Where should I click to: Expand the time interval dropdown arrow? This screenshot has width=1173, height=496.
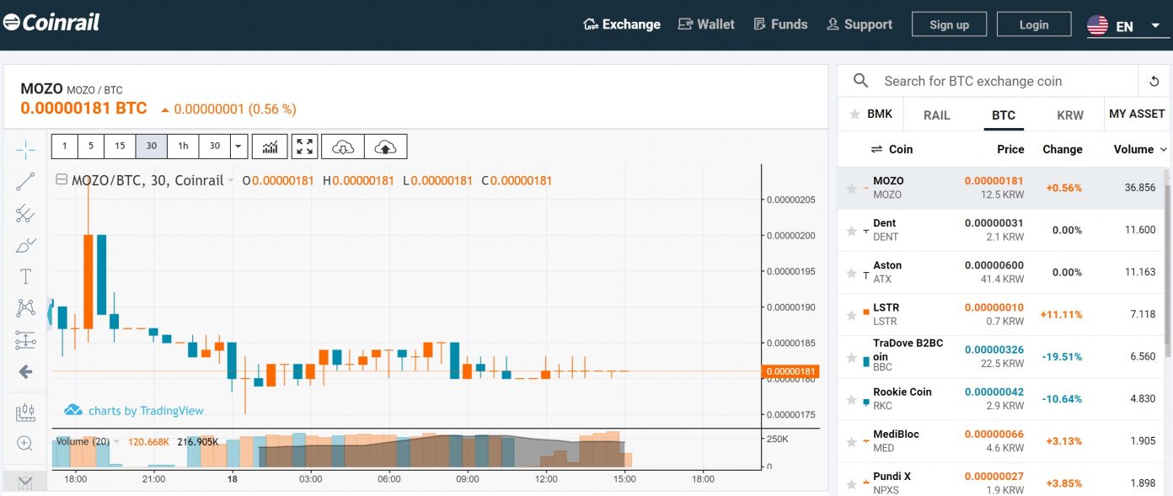(238, 147)
